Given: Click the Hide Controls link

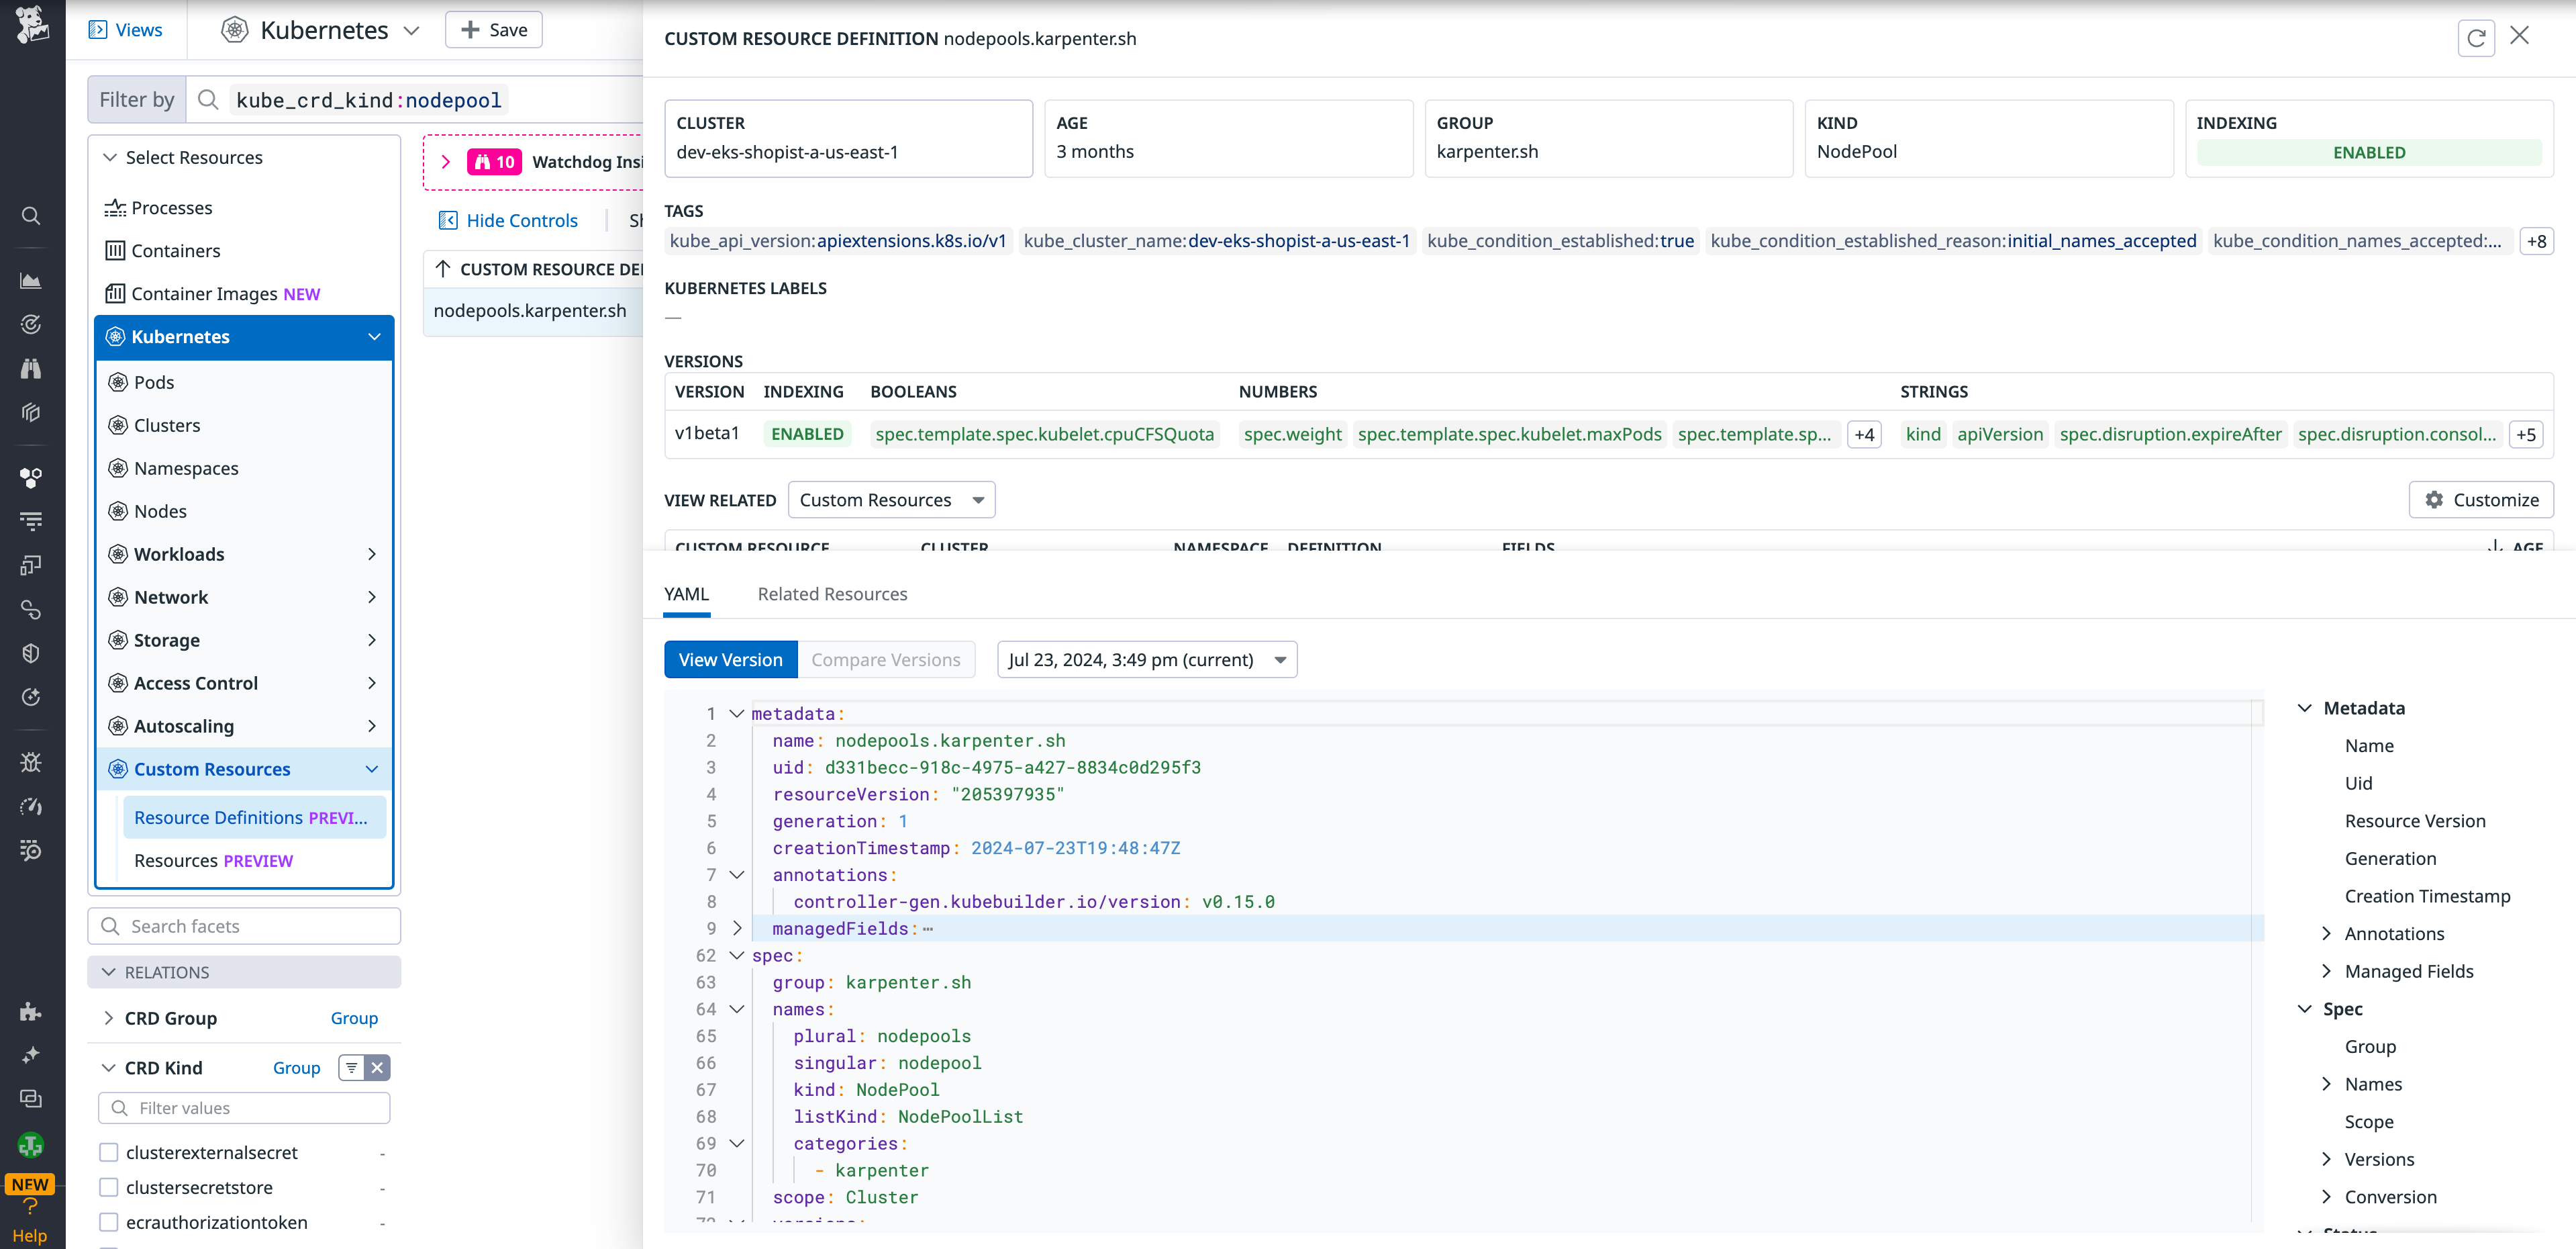Looking at the screenshot, I should coord(509,220).
